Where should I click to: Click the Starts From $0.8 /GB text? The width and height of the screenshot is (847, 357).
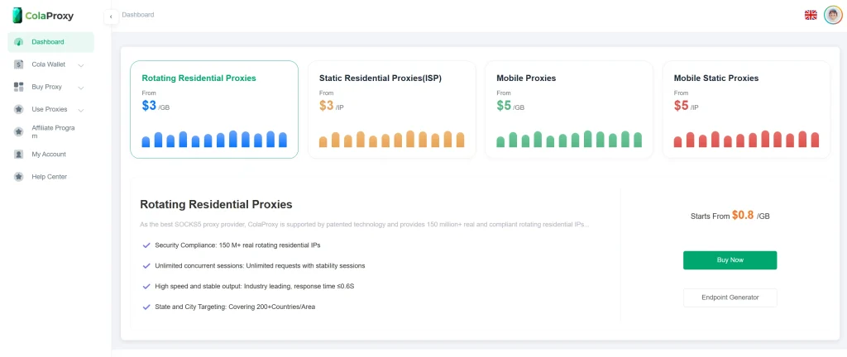[730, 216]
